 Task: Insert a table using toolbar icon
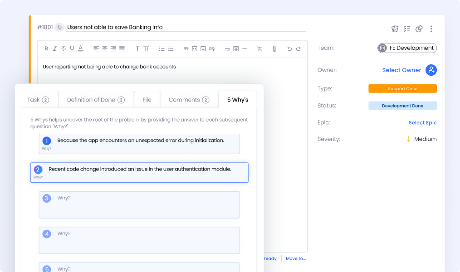[x=236, y=49]
